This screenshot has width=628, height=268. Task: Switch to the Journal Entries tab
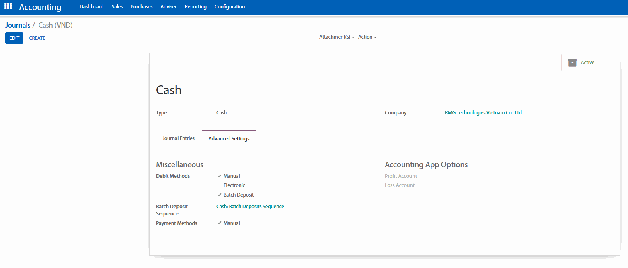pos(179,138)
